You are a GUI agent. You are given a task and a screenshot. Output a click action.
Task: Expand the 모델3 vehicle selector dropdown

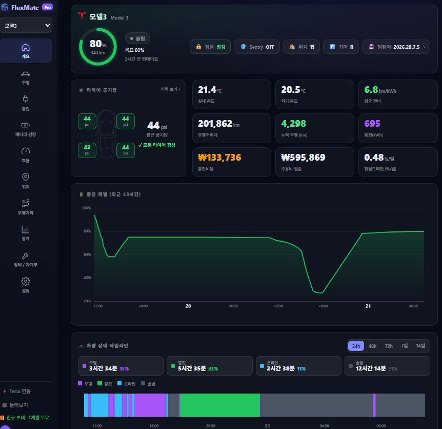click(x=26, y=25)
